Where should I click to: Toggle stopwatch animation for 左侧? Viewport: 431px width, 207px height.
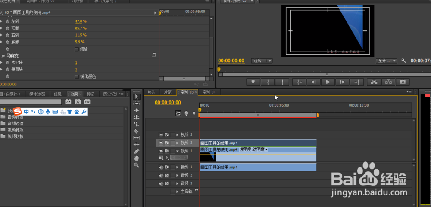7,21
